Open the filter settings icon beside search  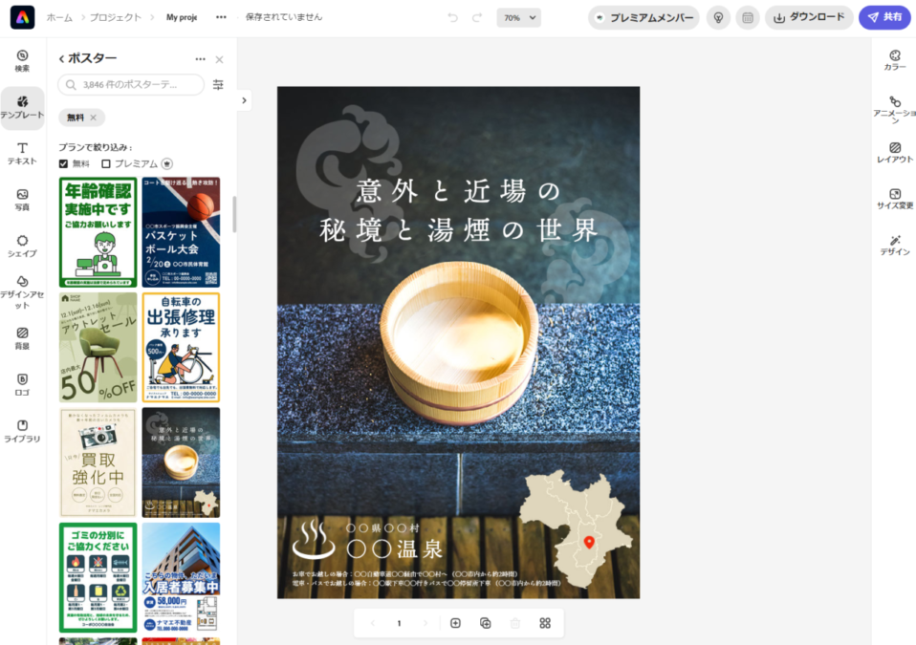point(218,85)
